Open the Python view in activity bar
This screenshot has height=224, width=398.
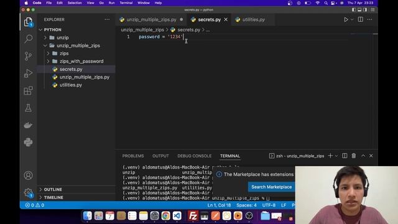pyautogui.click(x=28, y=142)
